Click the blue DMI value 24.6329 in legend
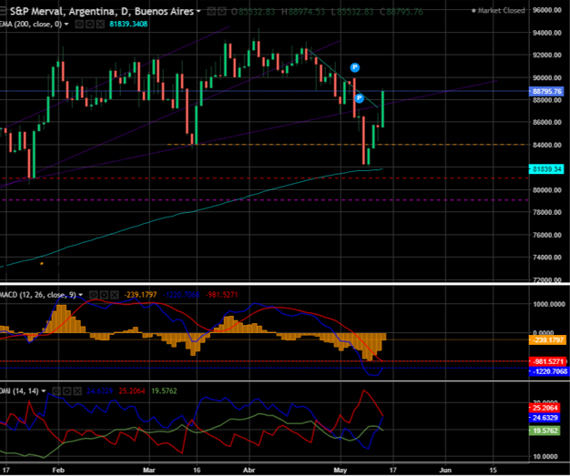Viewport: 570px width, 476px height. point(100,391)
